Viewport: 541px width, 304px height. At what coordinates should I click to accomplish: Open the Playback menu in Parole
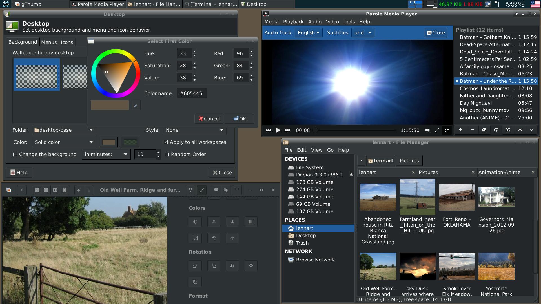[x=293, y=22]
